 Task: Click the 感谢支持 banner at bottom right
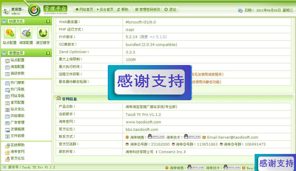(275, 163)
